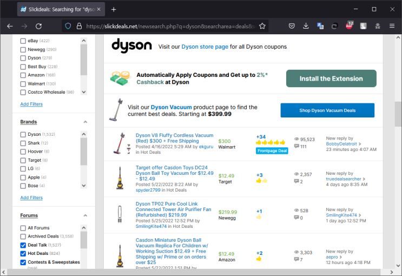The width and height of the screenshot is (402, 276).
Task: Click Add Filters under Brands
Action: (31, 198)
